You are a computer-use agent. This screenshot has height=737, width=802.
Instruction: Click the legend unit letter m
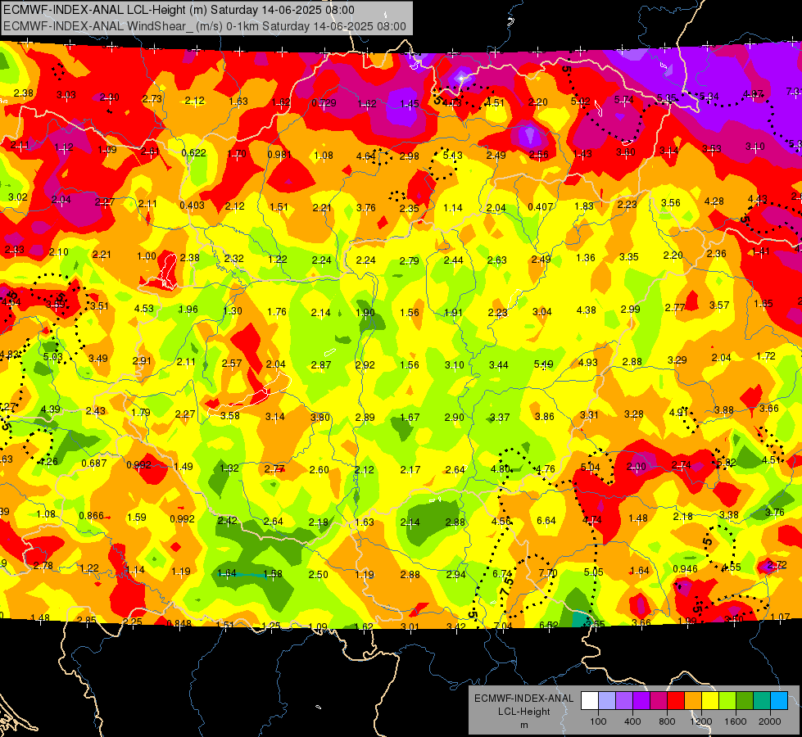[523, 726]
